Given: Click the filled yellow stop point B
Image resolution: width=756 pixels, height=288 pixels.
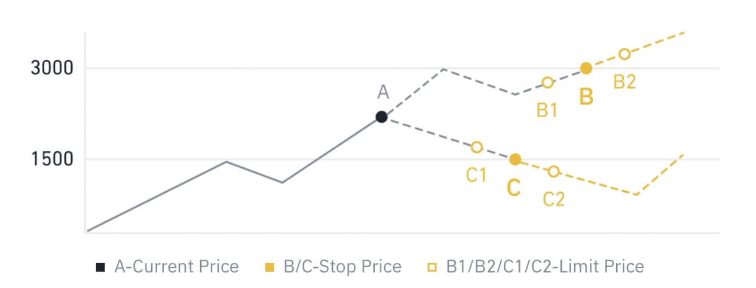Looking at the screenshot, I should pyautogui.click(x=586, y=68).
